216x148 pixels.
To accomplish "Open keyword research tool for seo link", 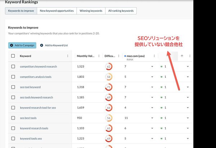I will (38, 108).
